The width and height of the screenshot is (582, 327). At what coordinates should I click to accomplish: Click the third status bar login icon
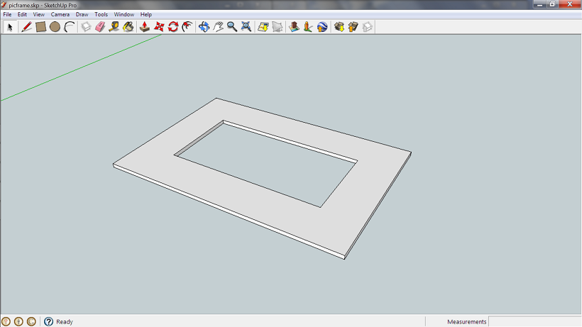31,321
